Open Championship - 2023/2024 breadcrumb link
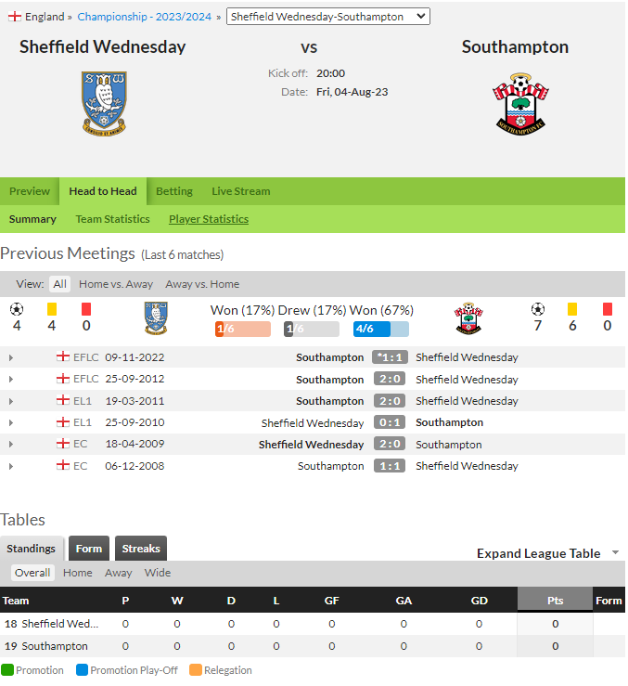The width and height of the screenshot is (628, 686). (x=145, y=17)
